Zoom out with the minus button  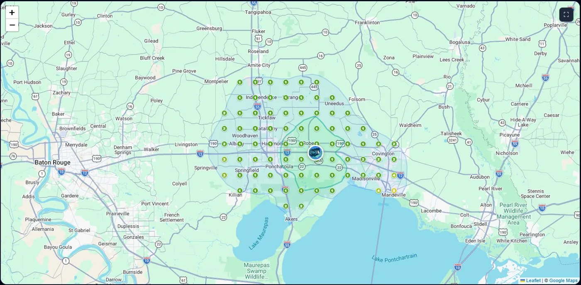12,25
